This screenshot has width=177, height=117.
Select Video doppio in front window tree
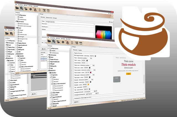point(56,92)
